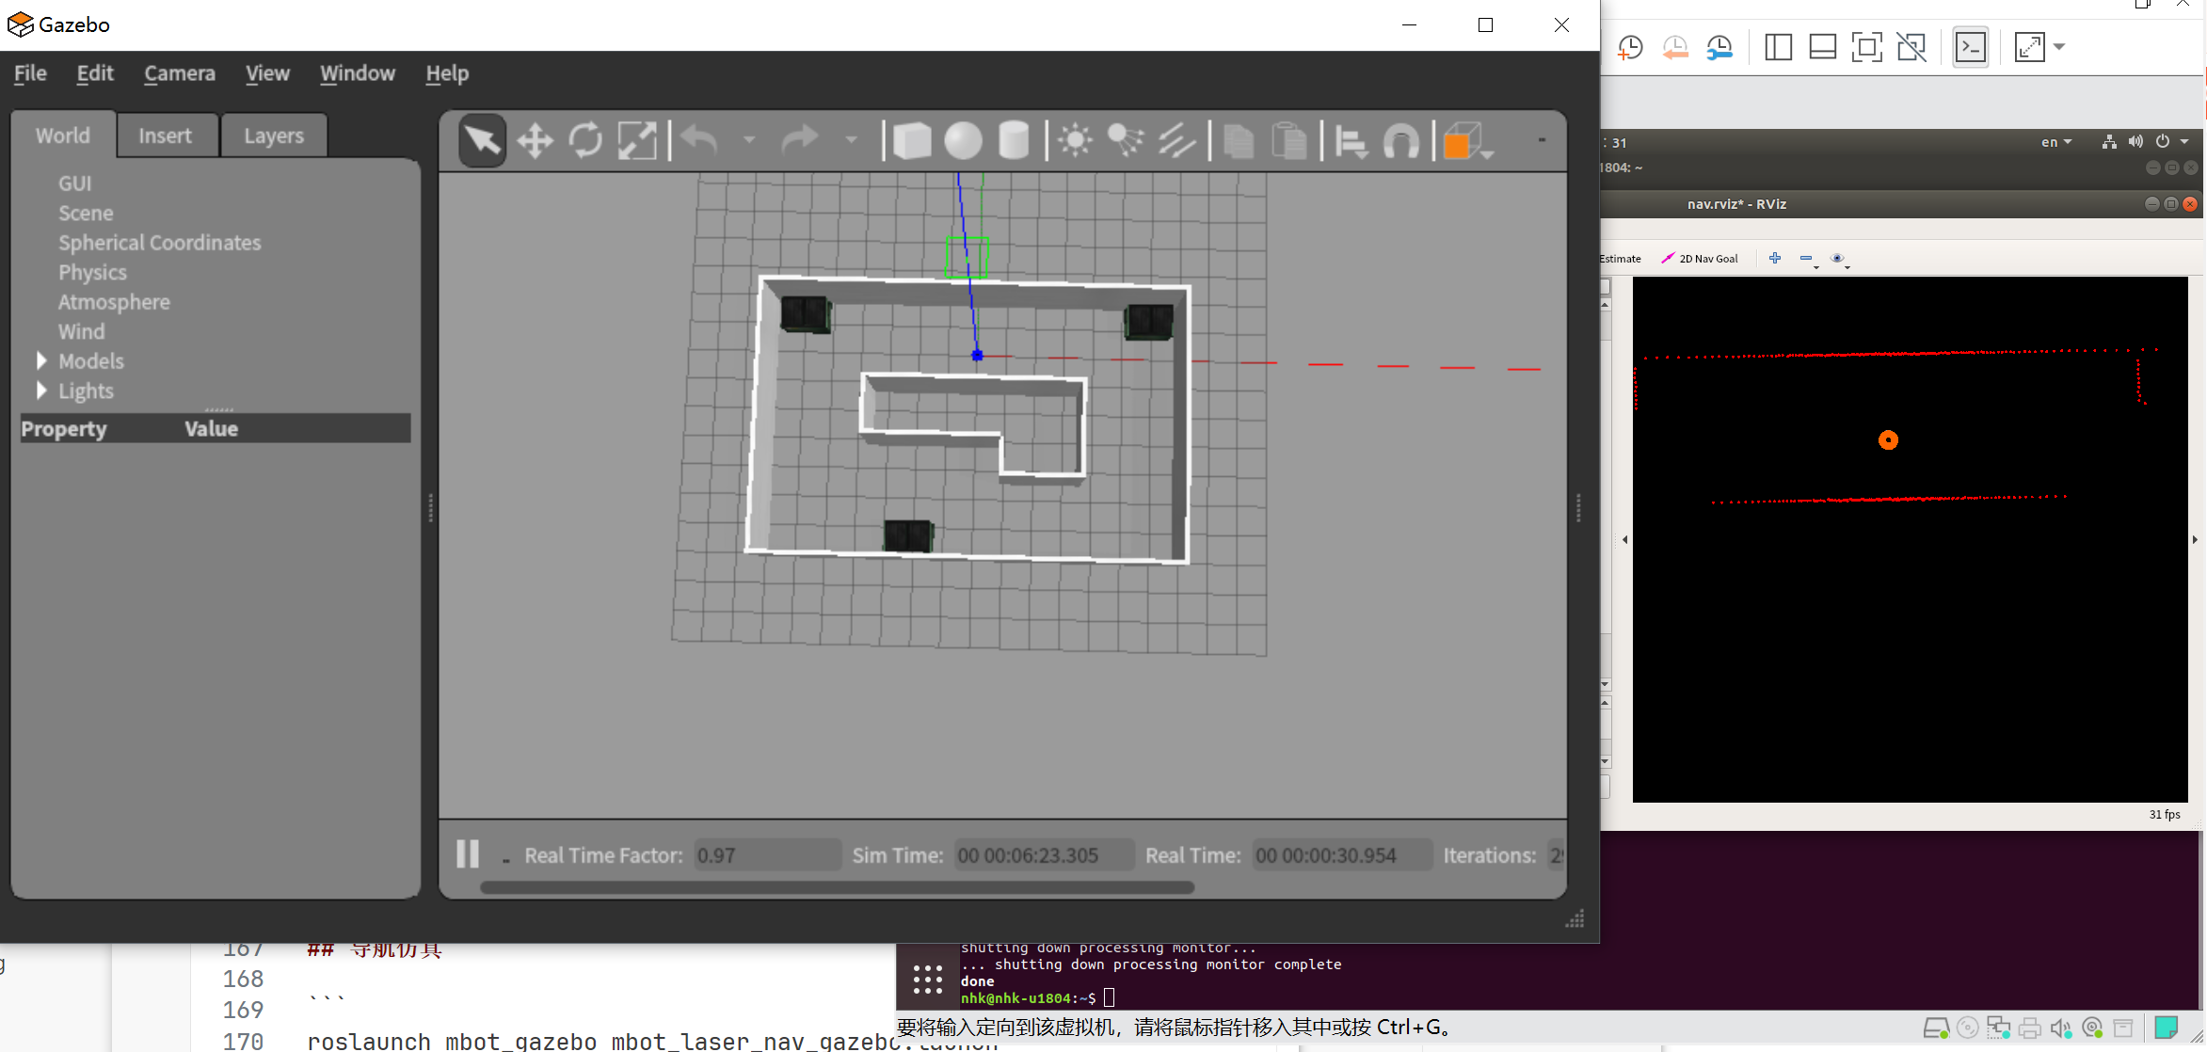Image resolution: width=2207 pixels, height=1052 pixels.
Task: Select Spherical Coordinates item
Action: [160, 243]
